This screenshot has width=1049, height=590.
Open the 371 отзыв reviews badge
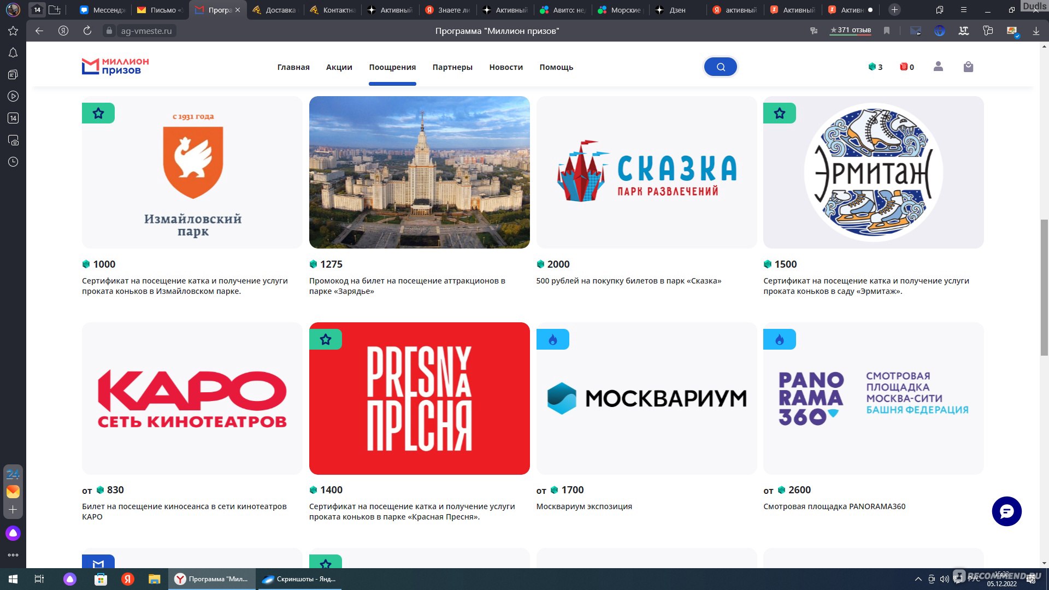coord(850,31)
